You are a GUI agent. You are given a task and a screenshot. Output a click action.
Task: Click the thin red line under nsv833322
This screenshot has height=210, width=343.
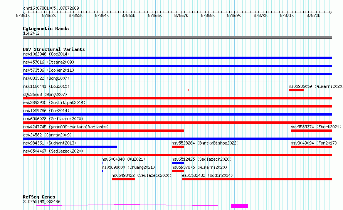[x=177, y=82]
